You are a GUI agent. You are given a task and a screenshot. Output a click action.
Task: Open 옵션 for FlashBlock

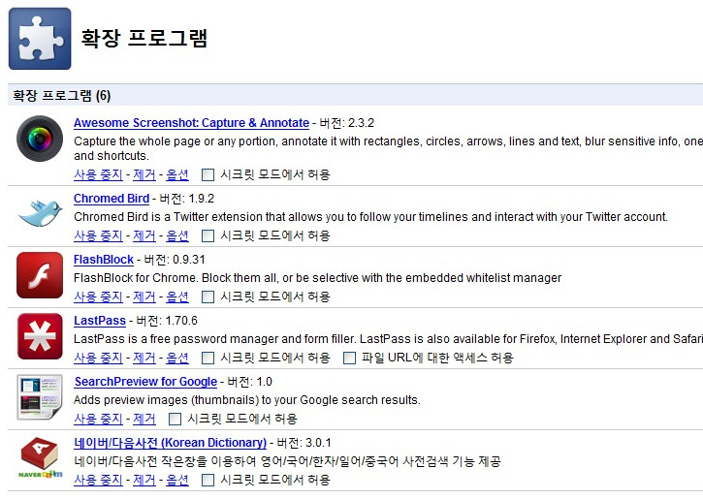pyautogui.click(x=177, y=297)
